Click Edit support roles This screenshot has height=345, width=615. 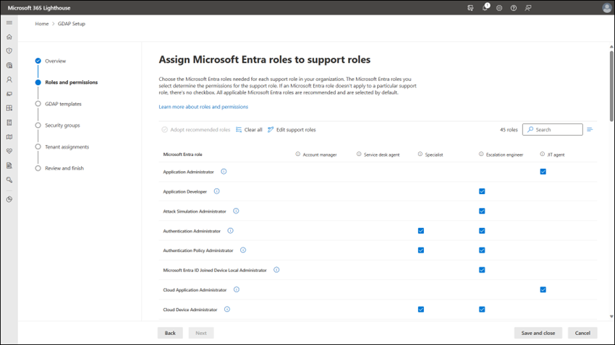point(292,129)
